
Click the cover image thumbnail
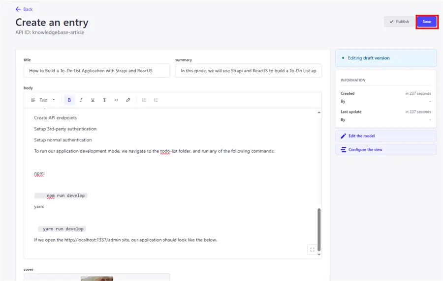[x=97, y=279]
